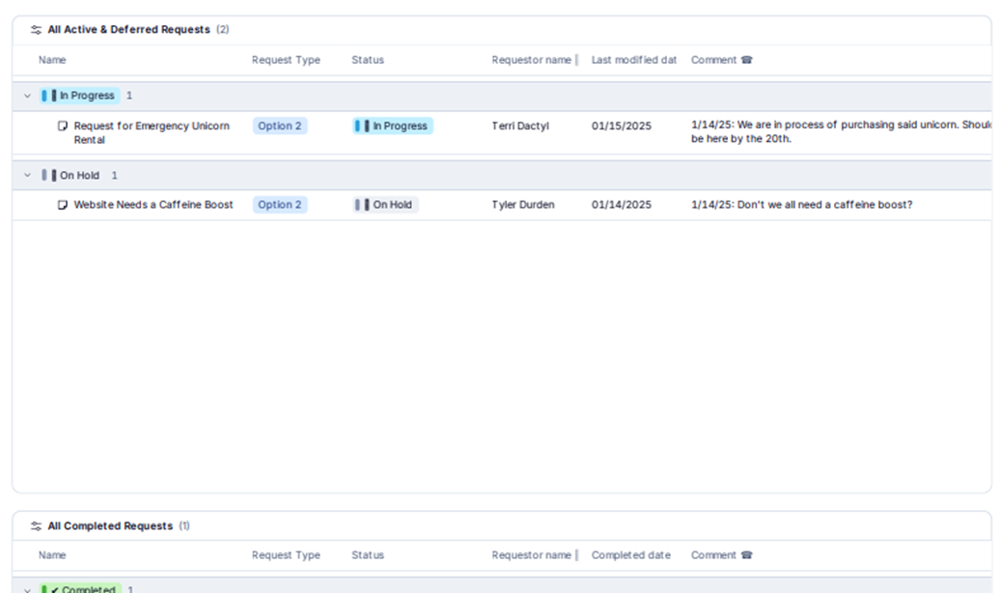Image resolution: width=1002 pixels, height=593 pixels.
Task: Click the 01/15/2025 last modified date
Action: pyautogui.click(x=621, y=126)
